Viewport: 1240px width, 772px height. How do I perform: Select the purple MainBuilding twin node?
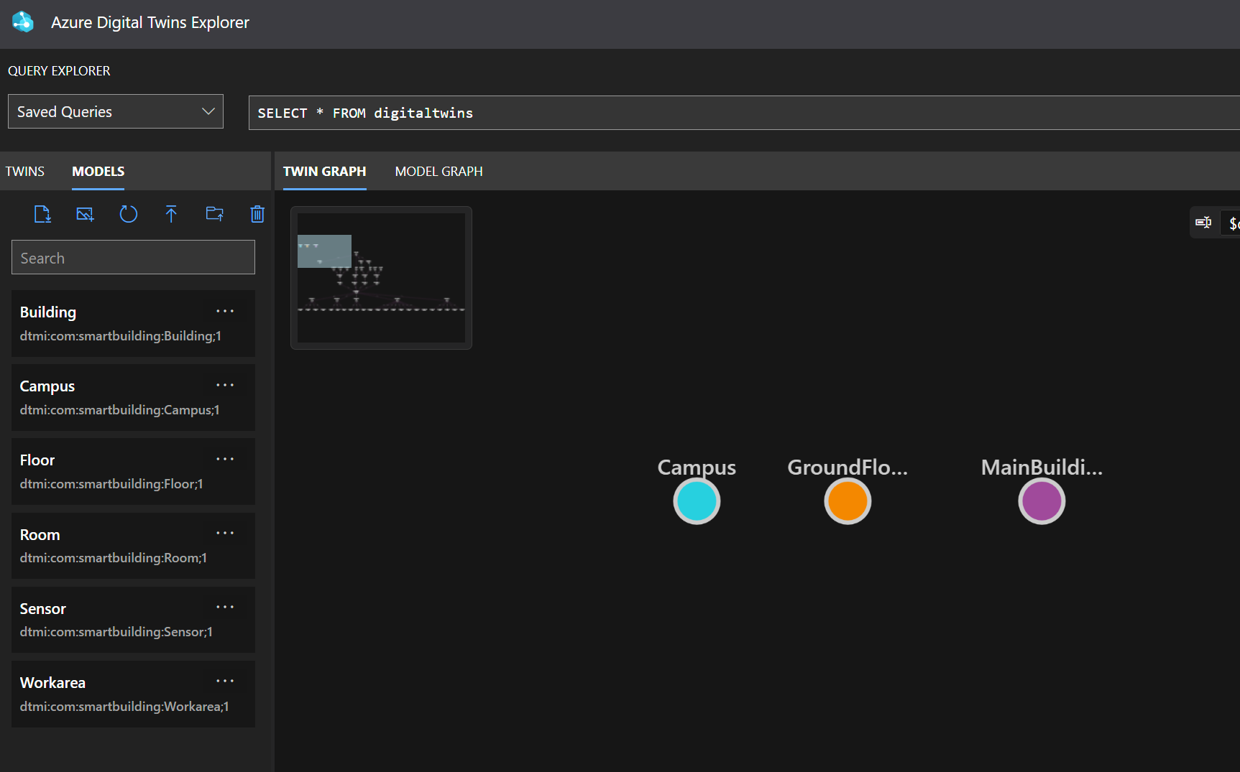[x=1042, y=501]
